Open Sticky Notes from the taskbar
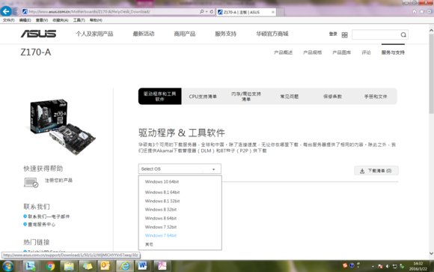This screenshot has width=434, height=272. coord(88,266)
